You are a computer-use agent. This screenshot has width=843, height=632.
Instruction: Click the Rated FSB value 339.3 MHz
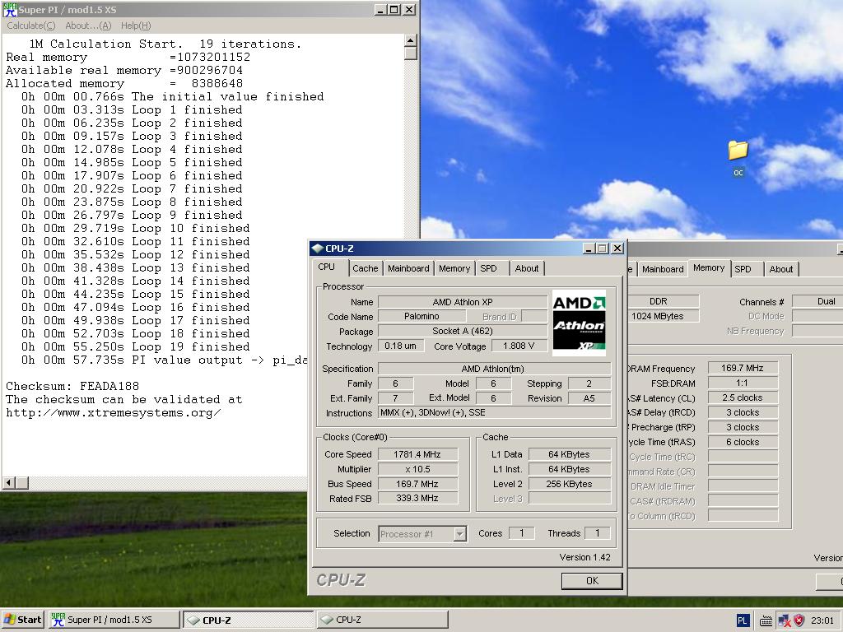point(417,498)
